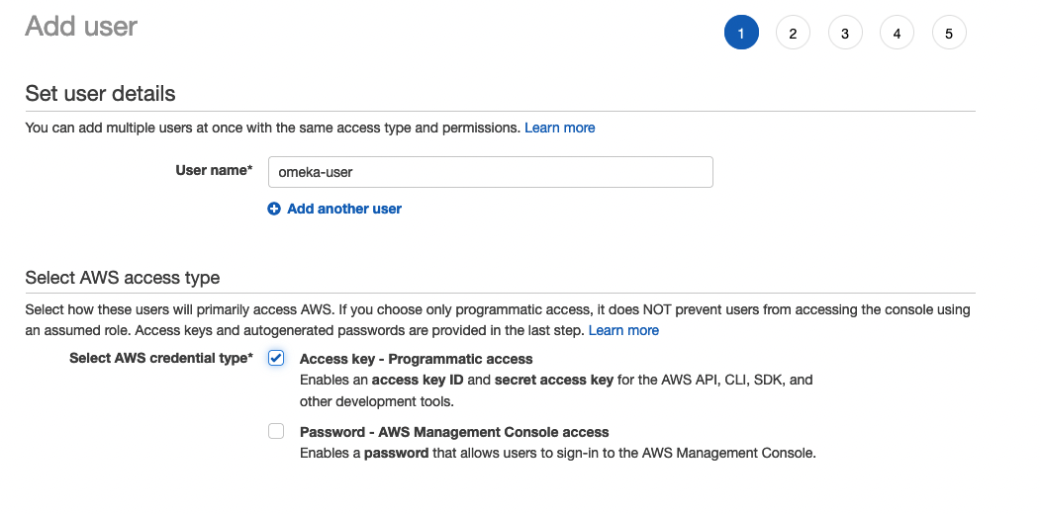This screenshot has width=1041, height=514.
Task: Open Learn more link under Set user details
Action: coord(560,128)
